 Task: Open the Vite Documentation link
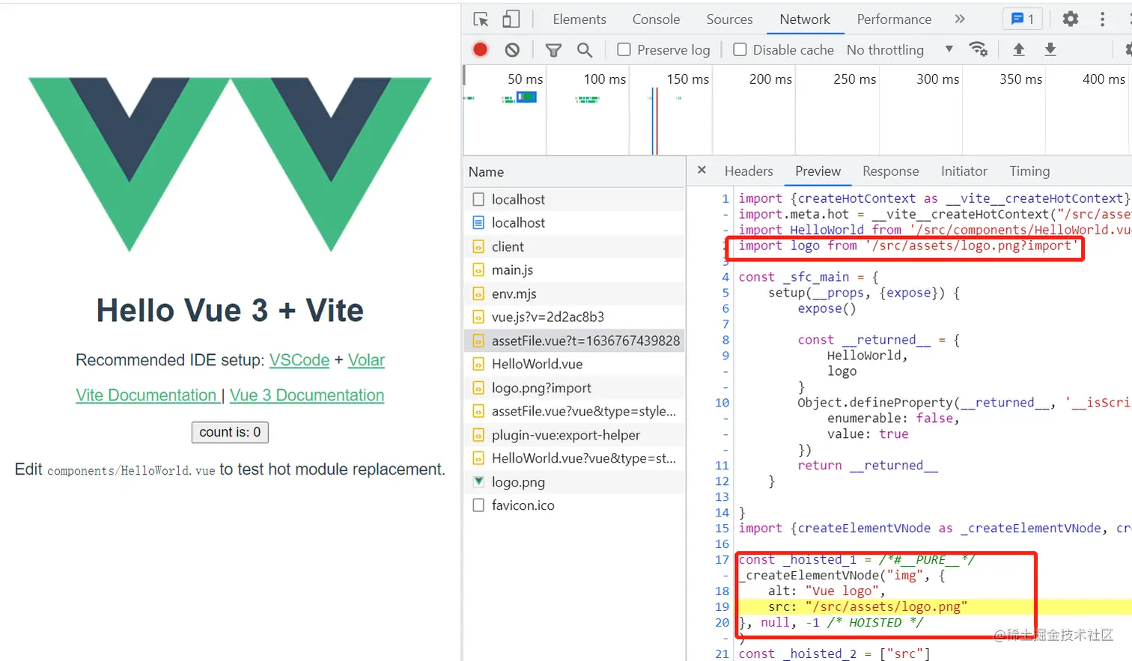(x=147, y=395)
